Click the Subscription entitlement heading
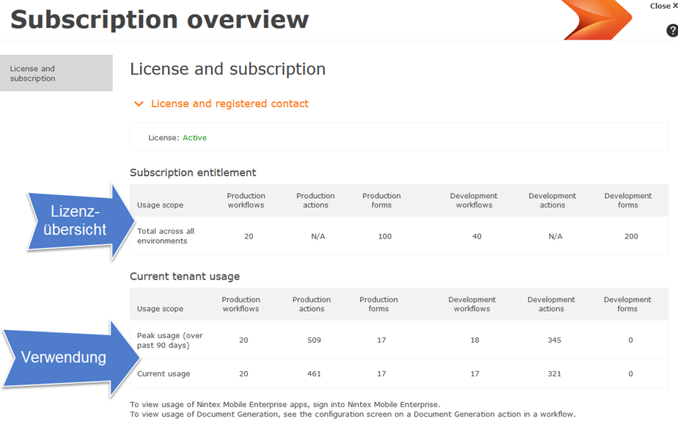Screen dimensions: 678x435 pos(193,172)
